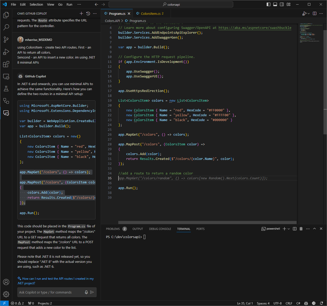Toggle the bottom panel layout
Screen dimensions: 327x306
coord(275,4)
